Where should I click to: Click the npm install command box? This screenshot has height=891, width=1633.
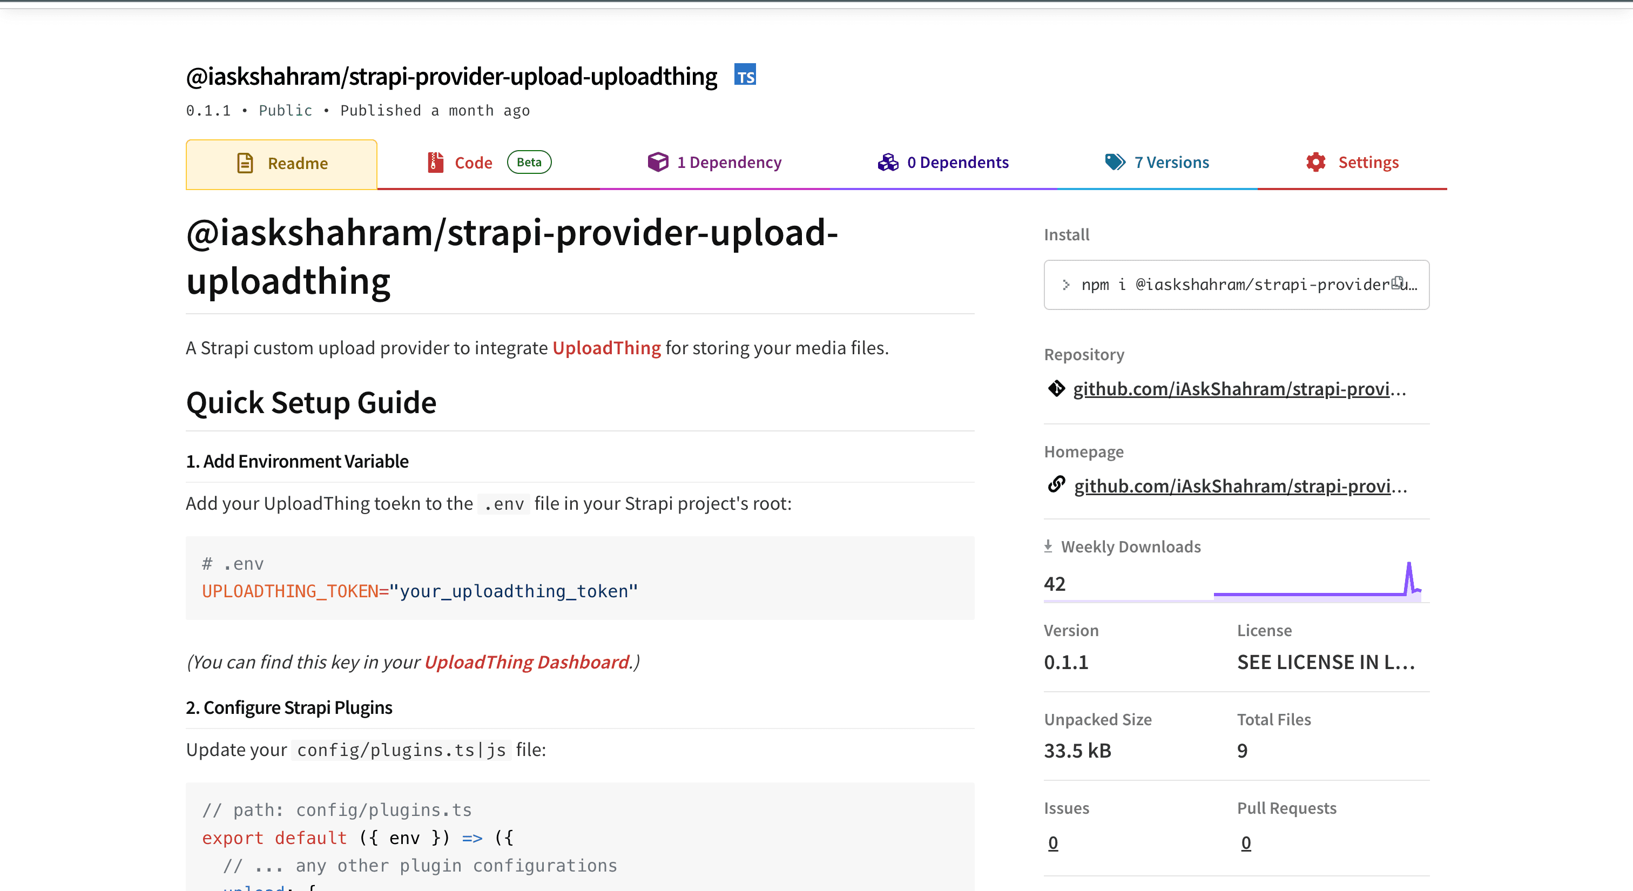1236,285
